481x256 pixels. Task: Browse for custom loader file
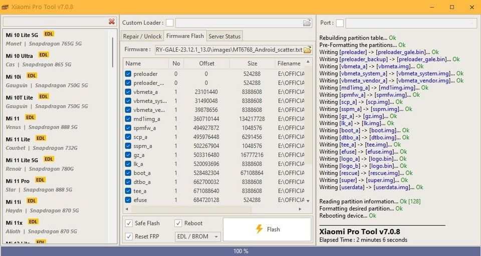coord(307,22)
